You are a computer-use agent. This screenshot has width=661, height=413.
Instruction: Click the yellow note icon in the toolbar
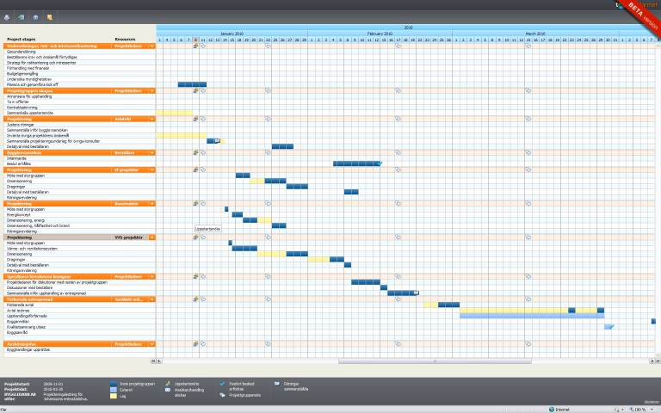(x=50, y=17)
